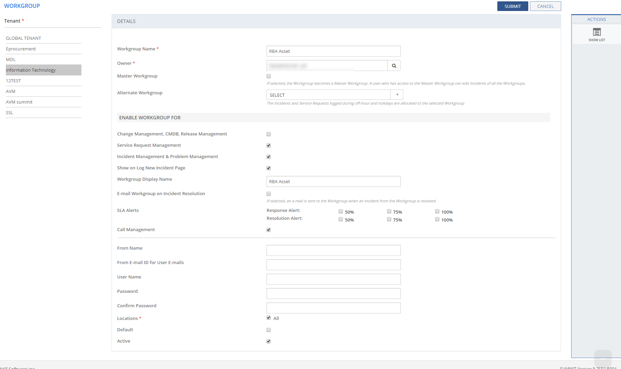Select the Eprocurement tenant

pyautogui.click(x=21, y=49)
